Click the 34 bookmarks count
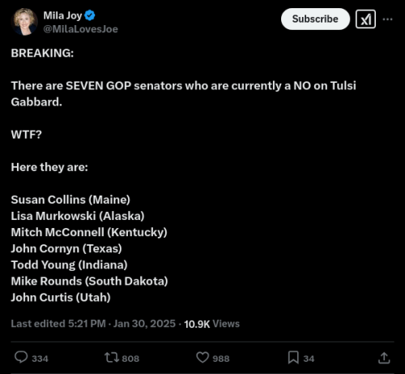The height and width of the screenshot is (374, 405). pyautogui.click(x=309, y=359)
